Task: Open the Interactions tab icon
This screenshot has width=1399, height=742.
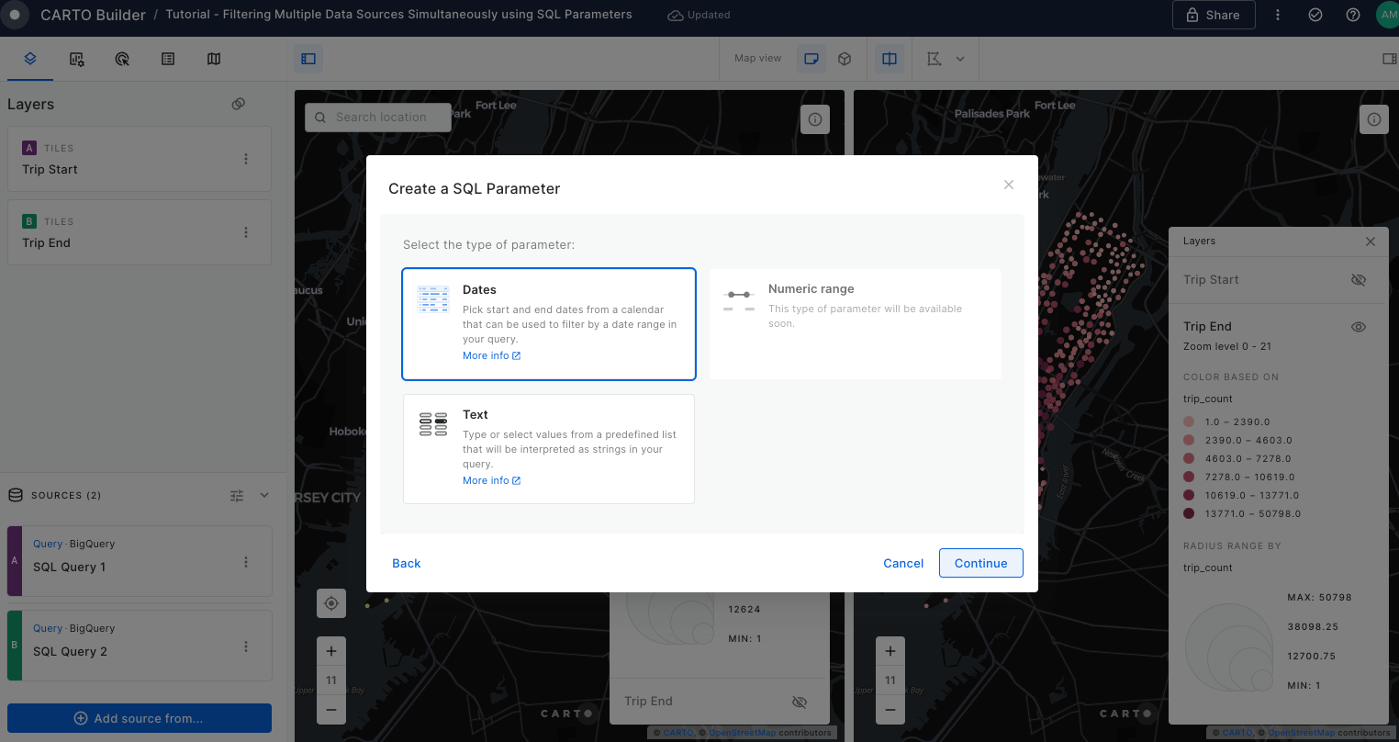Action: click(122, 59)
